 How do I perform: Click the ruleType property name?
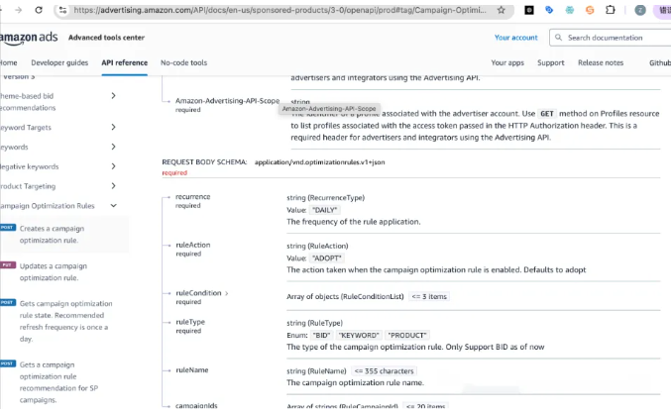[x=190, y=322]
